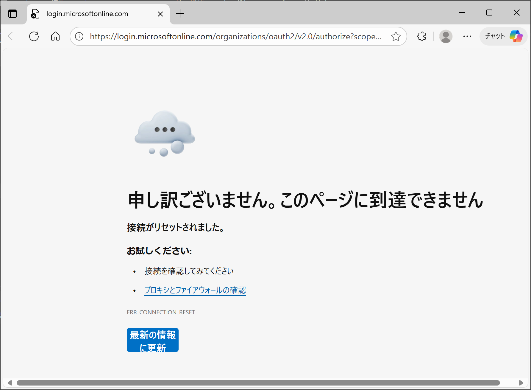Open プロキシとファイアウォールの確認 link
This screenshot has height=390, width=531.
pos(195,290)
